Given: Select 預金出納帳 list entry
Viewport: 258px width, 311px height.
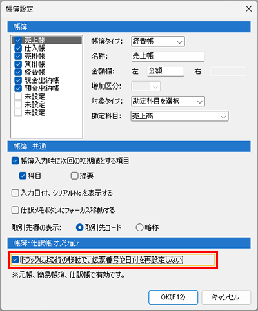Looking at the screenshot, I should click(x=41, y=88).
